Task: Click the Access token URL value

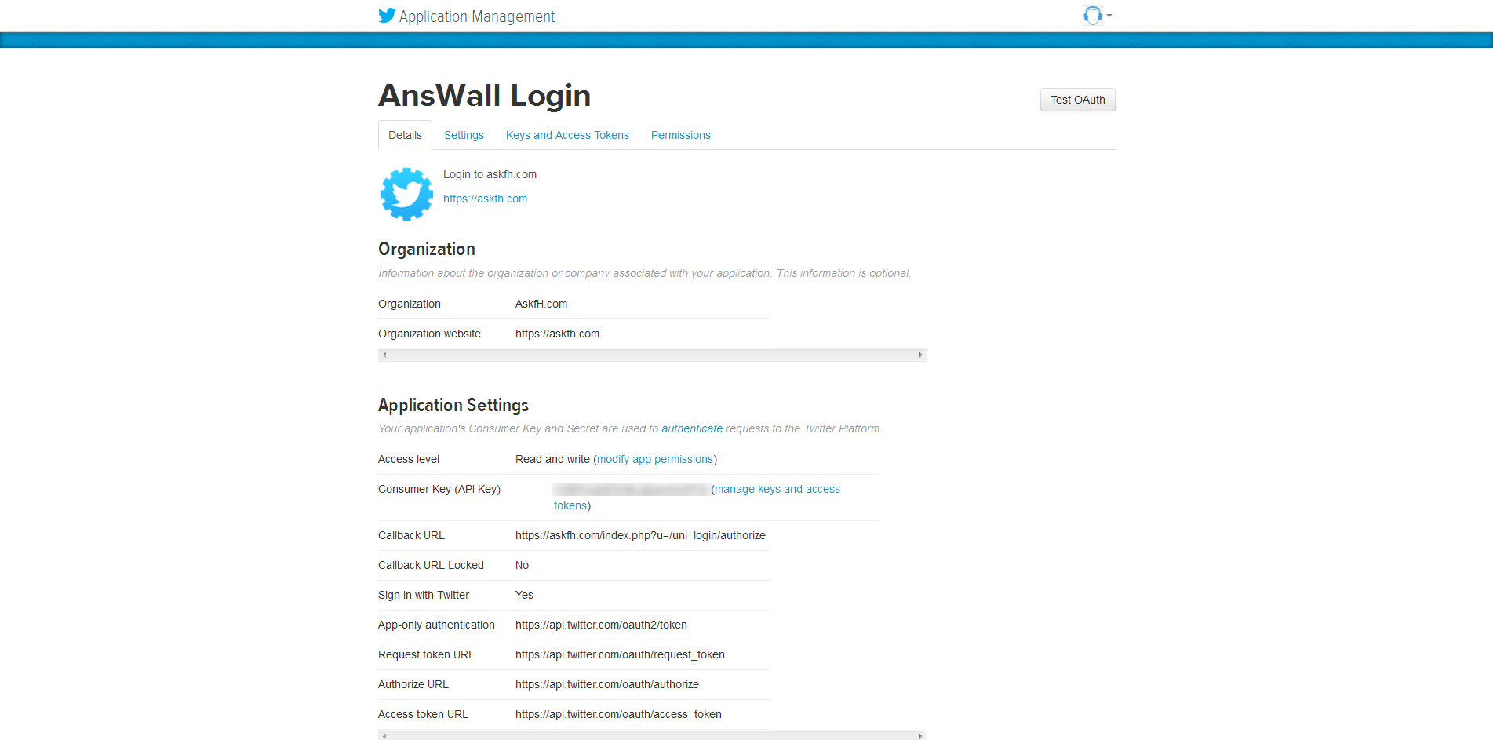Action: (618, 714)
